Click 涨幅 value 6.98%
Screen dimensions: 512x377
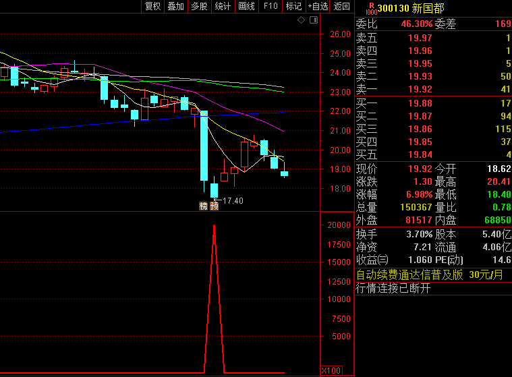pos(420,194)
